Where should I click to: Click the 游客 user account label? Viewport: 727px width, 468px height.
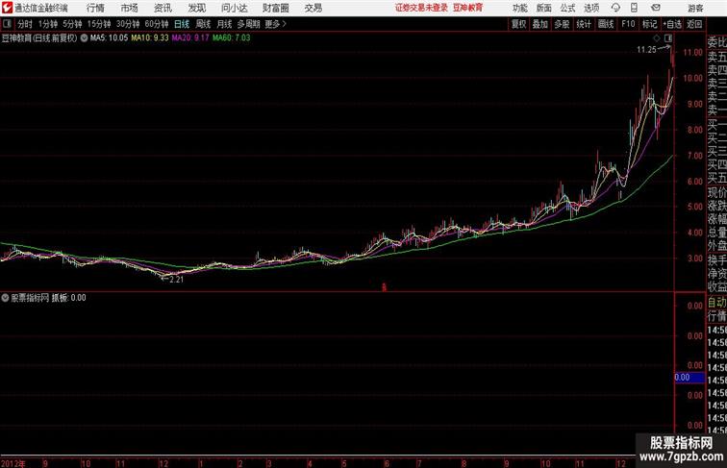[x=695, y=8]
